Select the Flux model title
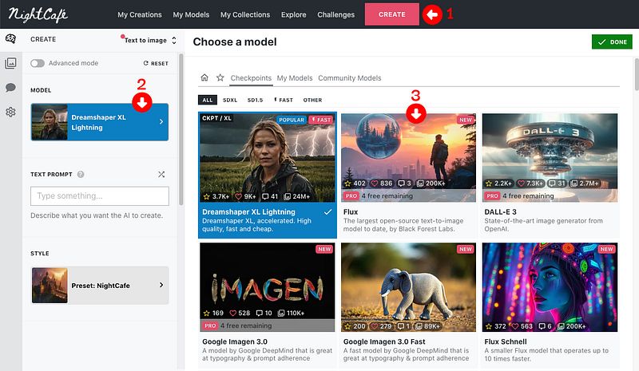This screenshot has height=371, width=639. pos(351,211)
